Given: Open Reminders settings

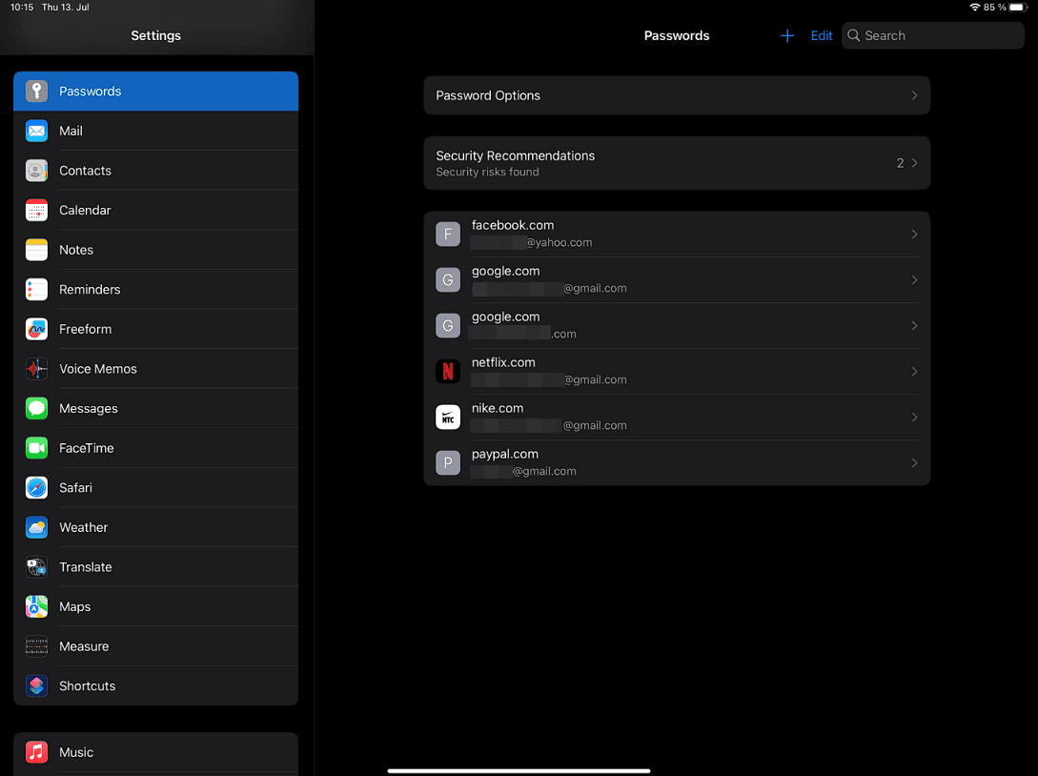Looking at the screenshot, I should 155,290.
